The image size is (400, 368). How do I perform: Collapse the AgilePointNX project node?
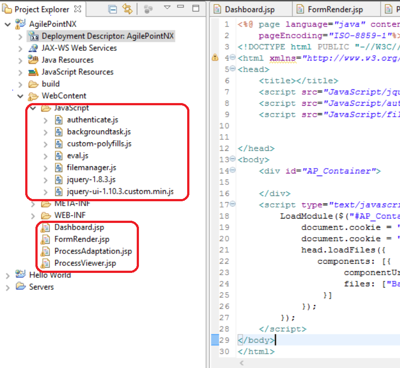click(x=8, y=24)
